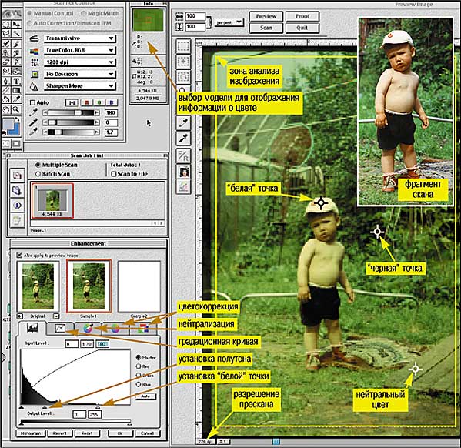
Task: Expand the Sharpen More dropdown
Action: coord(80,86)
